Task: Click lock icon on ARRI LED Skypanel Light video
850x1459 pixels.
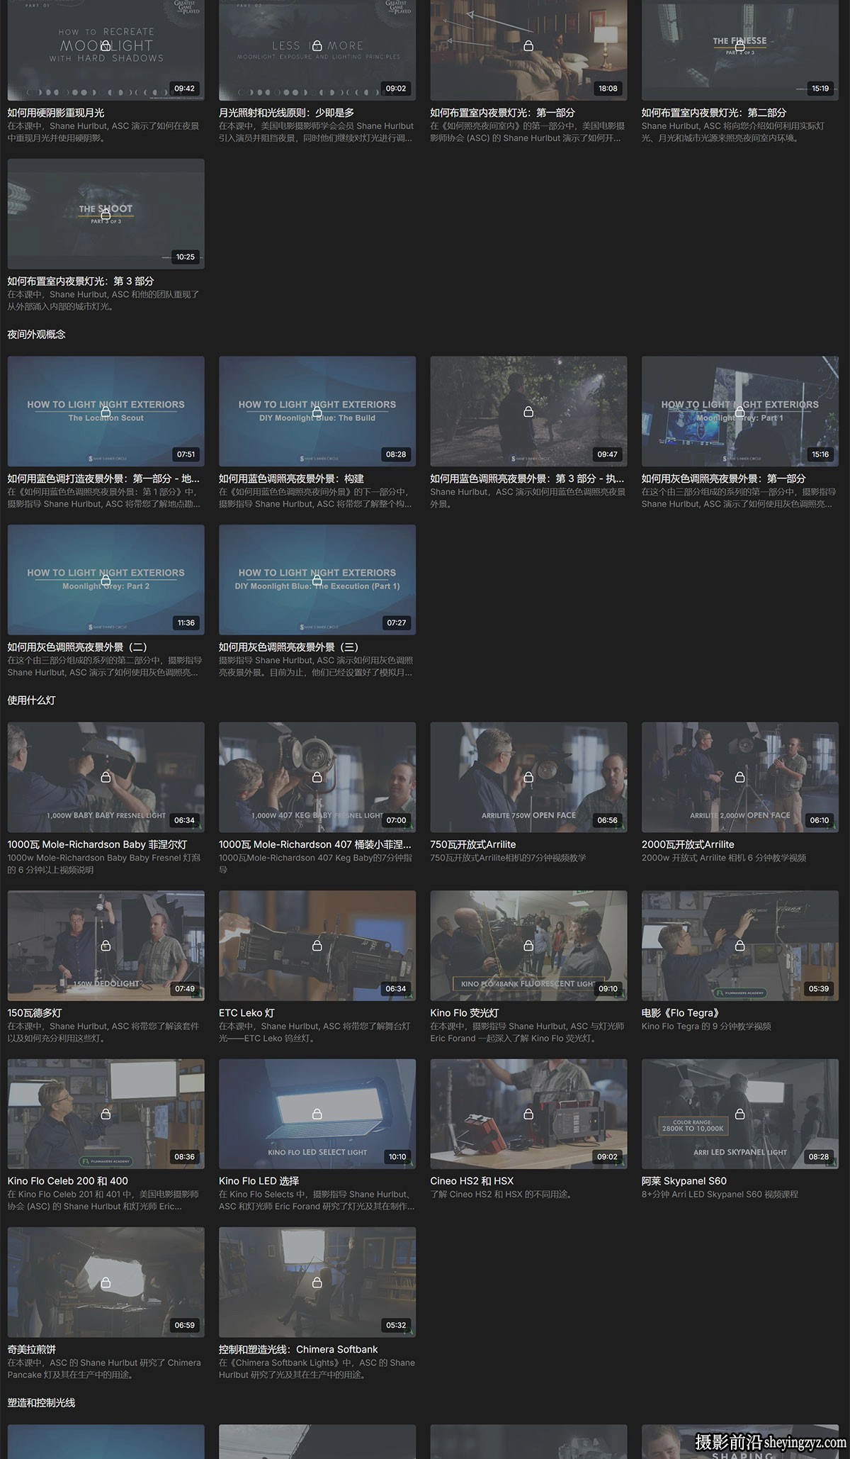Action: [x=739, y=1114]
